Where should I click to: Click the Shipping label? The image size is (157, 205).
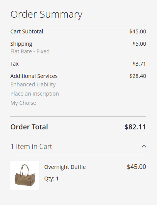pos(21,44)
